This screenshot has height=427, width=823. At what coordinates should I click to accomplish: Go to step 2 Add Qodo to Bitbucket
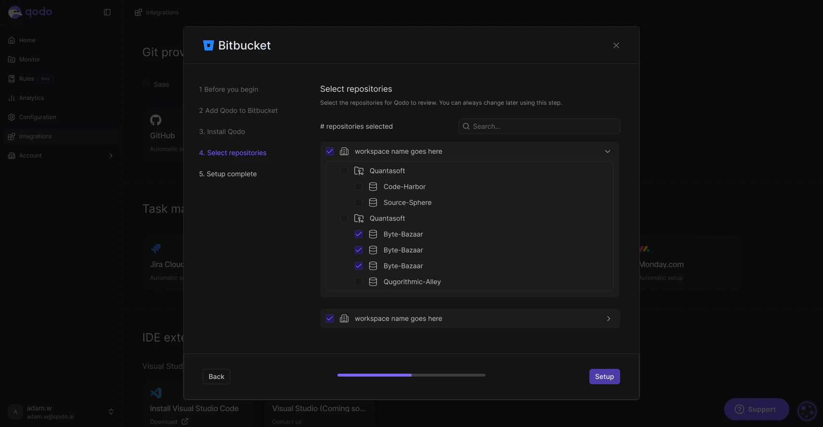pos(238,110)
